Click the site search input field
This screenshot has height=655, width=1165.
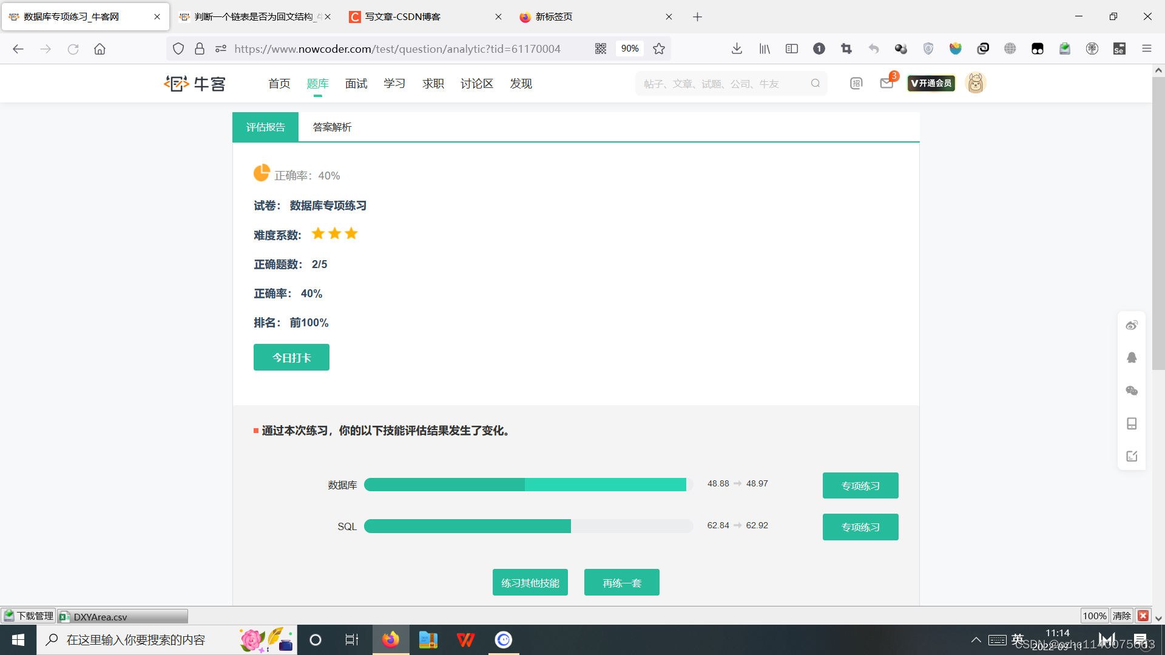pyautogui.click(x=716, y=83)
